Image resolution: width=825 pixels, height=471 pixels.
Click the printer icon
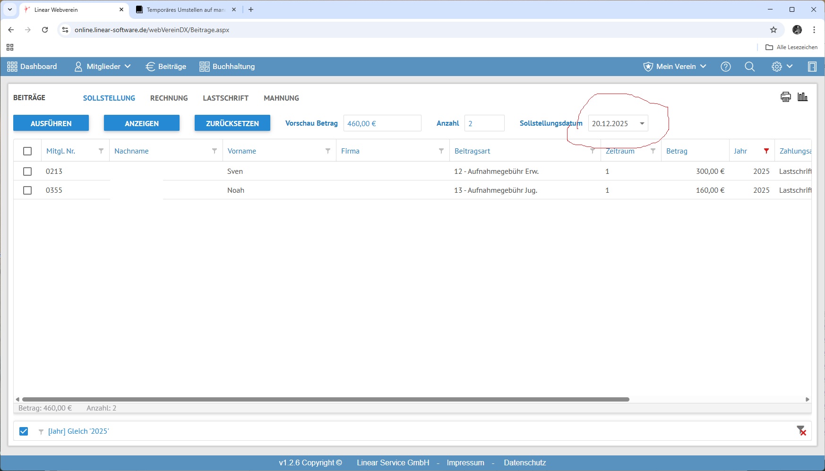click(x=785, y=97)
